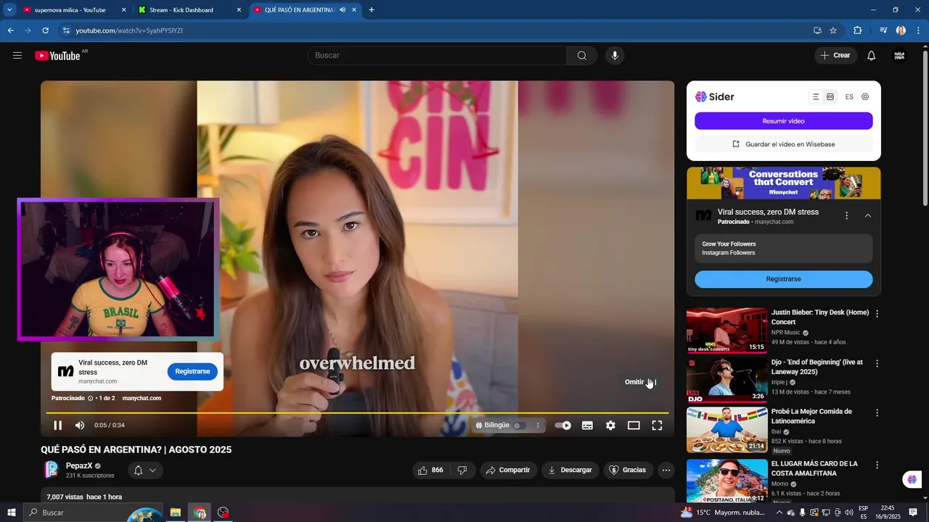Click Guardar el video en Wisebase
929x522 pixels.
[783, 144]
